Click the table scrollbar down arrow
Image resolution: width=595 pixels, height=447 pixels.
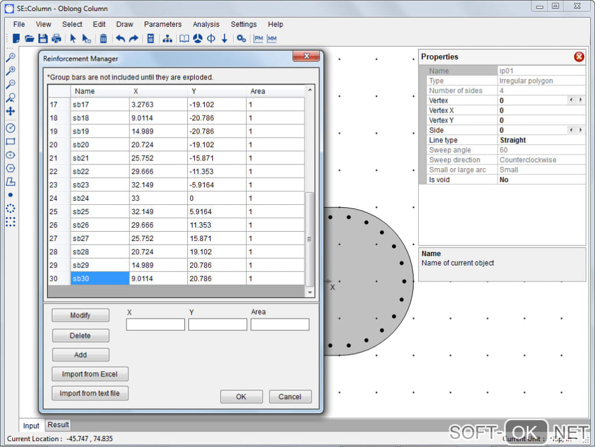pyautogui.click(x=310, y=292)
